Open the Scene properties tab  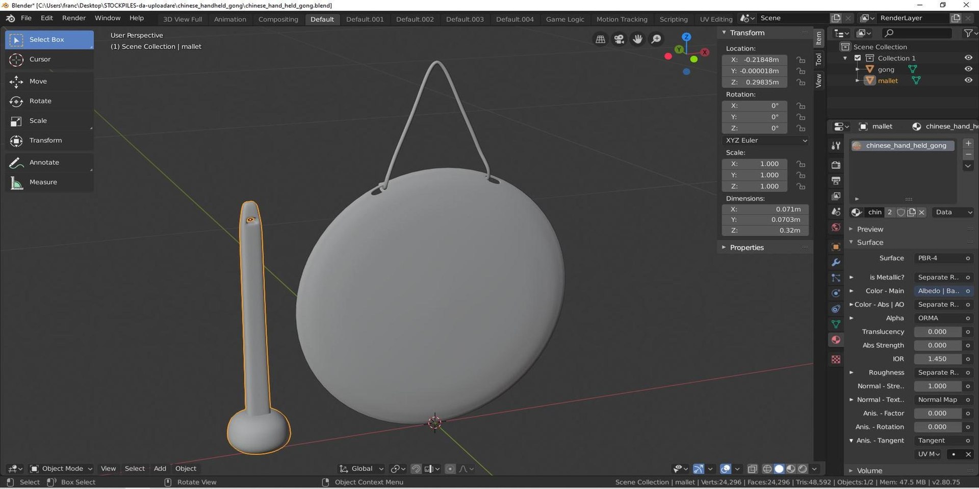[836, 212]
